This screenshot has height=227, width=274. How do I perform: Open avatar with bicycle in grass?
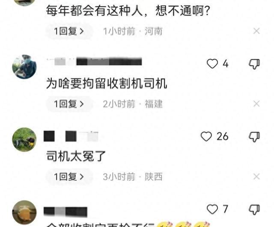pyautogui.click(x=24, y=140)
